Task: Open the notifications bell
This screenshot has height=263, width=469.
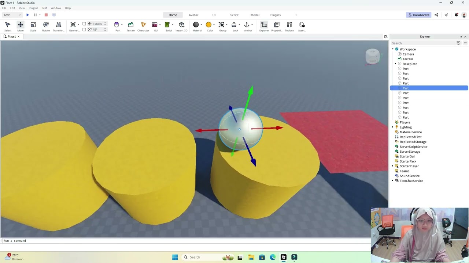Action: (456, 15)
